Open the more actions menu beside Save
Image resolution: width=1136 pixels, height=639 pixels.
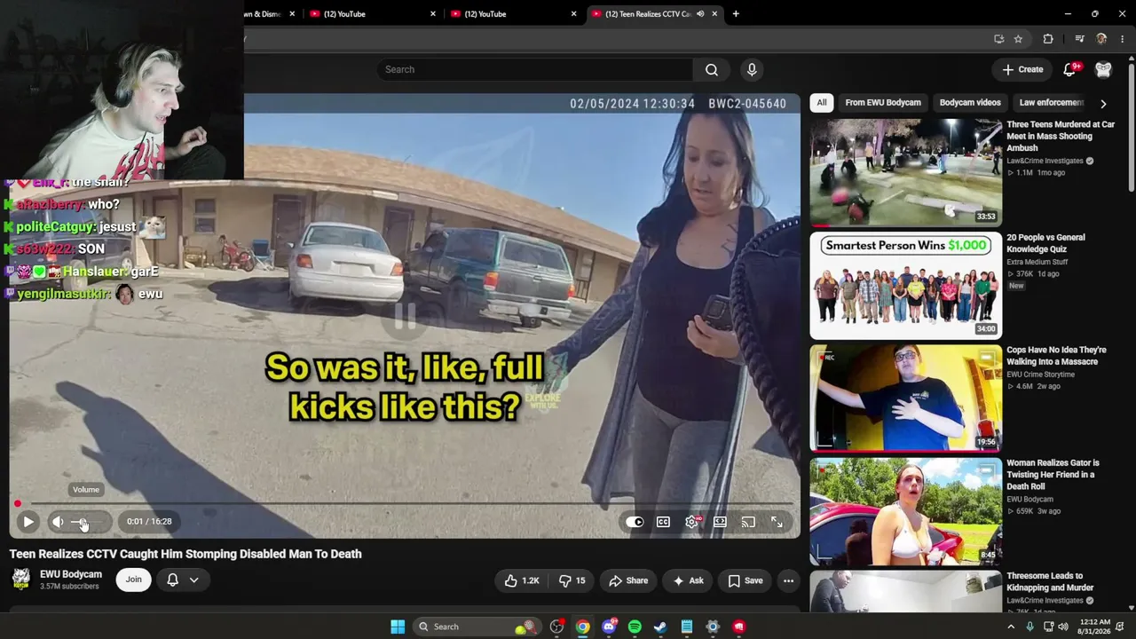[x=788, y=580]
